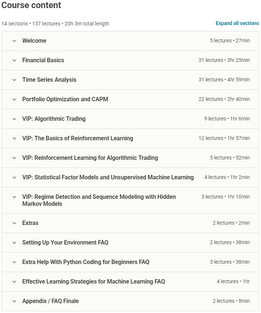Click the VIP: Algorithmic Trading heading
Viewport: 261px width, 313px height.
coord(54,119)
